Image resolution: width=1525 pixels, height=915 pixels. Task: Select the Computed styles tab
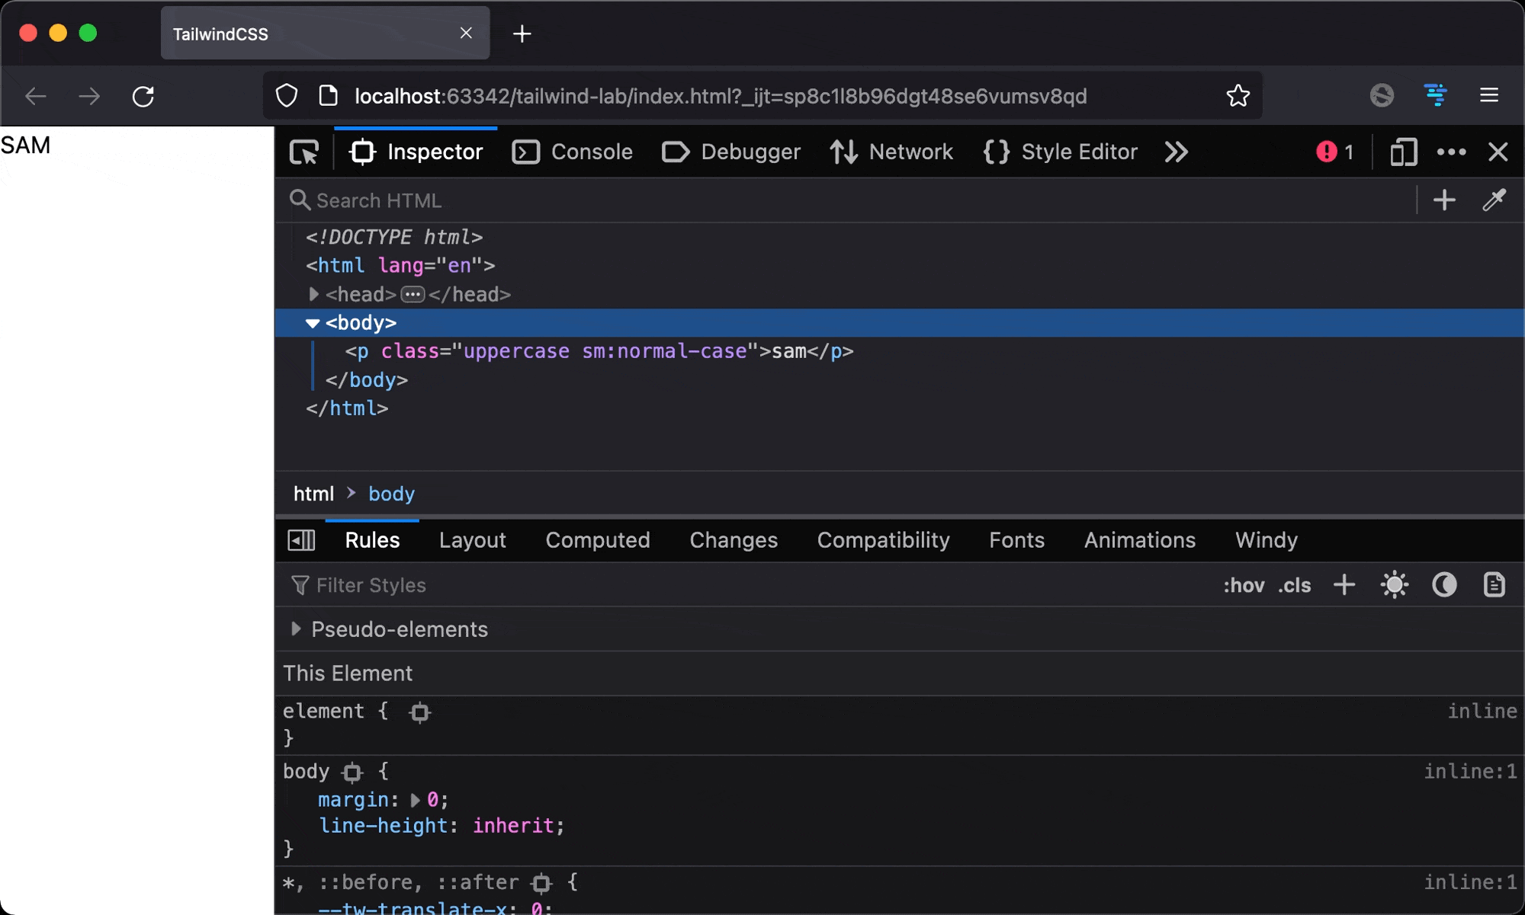point(598,541)
